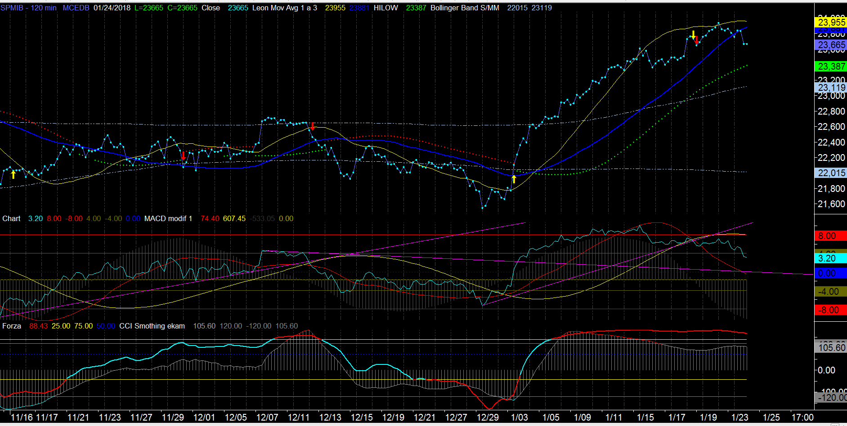Click the yellow buy arrow near 1/03
The height and width of the screenshot is (426, 847).
[x=514, y=179]
